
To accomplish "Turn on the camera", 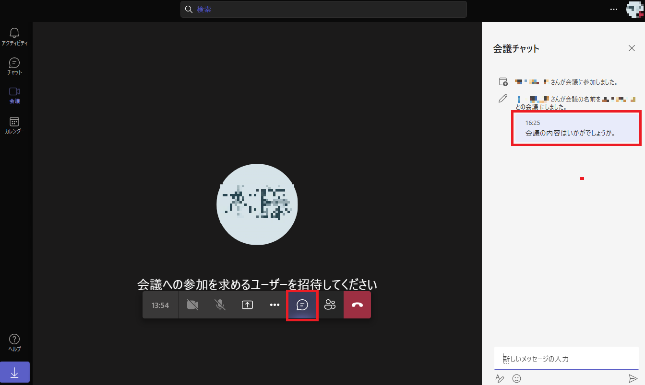I will (x=192, y=305).
